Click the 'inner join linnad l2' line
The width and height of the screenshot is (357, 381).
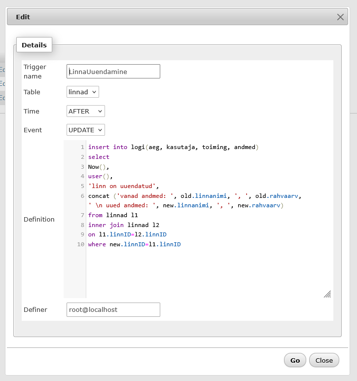(123, 225)
